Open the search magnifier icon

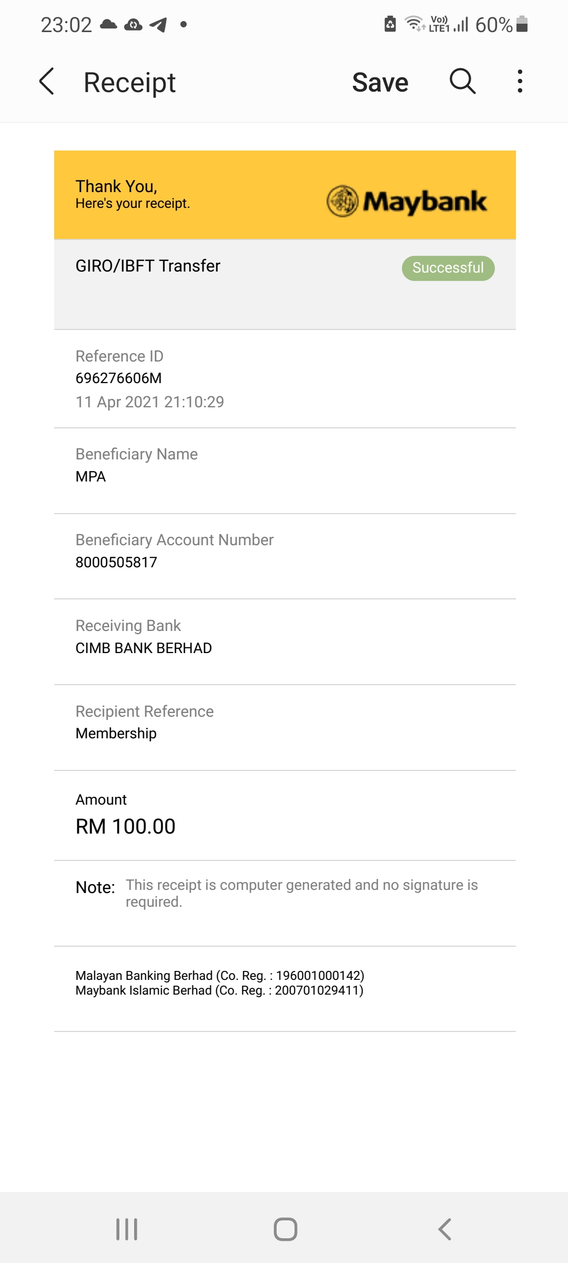tap(462, 82)
